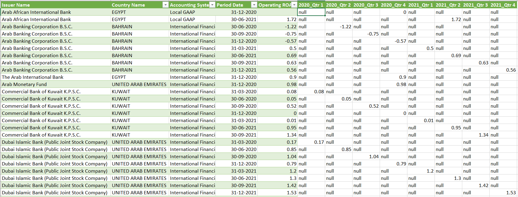Click 0.17 in the 2020_Qtr 1 column
Screen dimensions: 518x197
tap(311, 142)
